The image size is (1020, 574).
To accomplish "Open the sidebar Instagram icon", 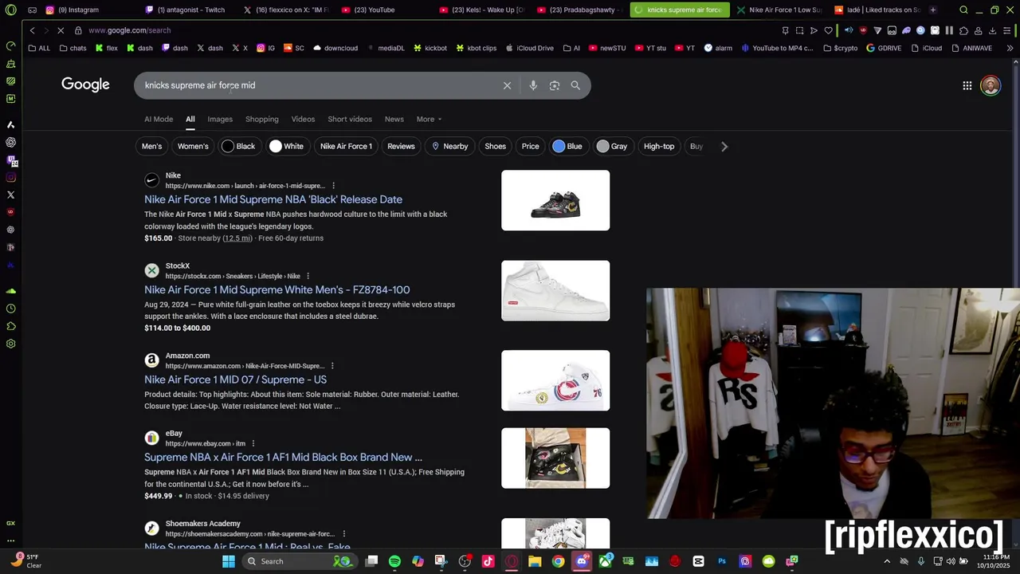I will pos(10,177).
